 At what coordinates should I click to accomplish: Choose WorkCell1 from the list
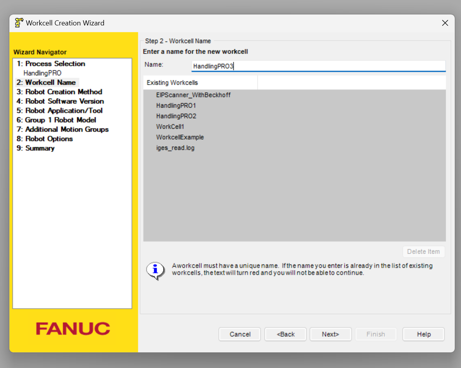coord(170,127)
